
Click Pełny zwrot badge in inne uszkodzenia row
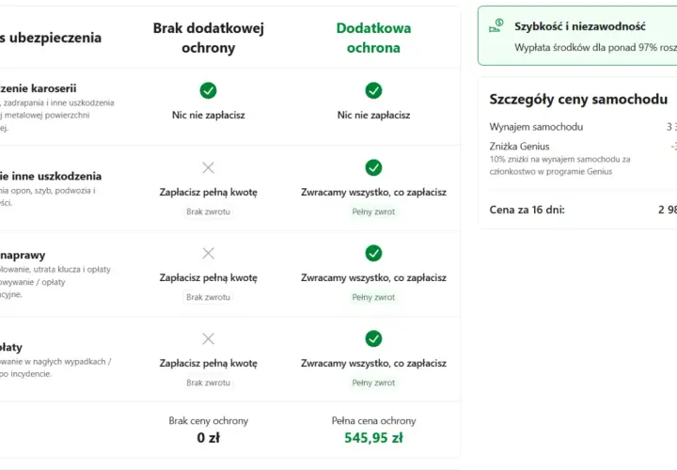point(373,211)
